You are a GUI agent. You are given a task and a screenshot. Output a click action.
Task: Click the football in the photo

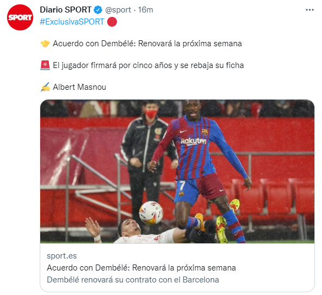(x=151, y=213)
